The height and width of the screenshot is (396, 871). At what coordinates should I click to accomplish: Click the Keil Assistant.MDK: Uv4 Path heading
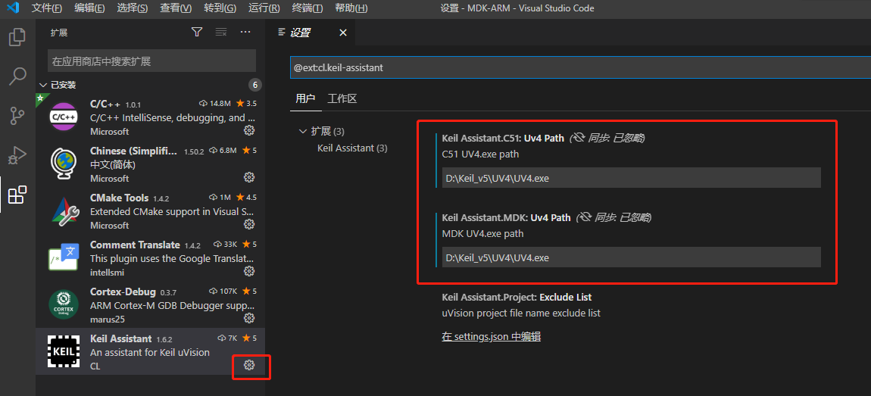point(506,218)
